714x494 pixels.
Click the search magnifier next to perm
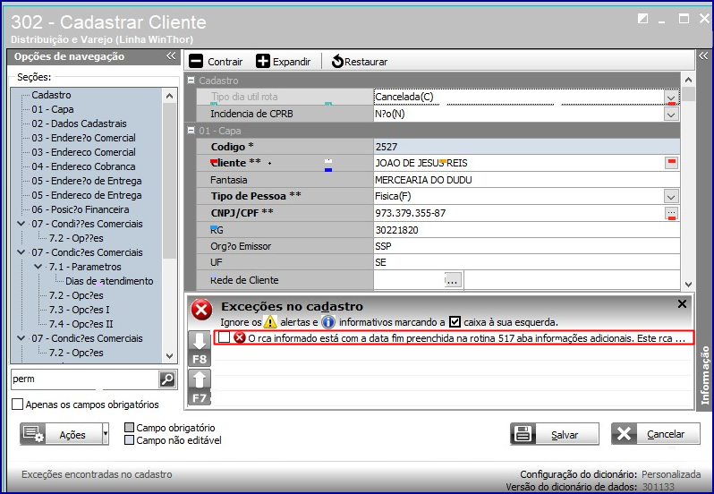[167, 379]
